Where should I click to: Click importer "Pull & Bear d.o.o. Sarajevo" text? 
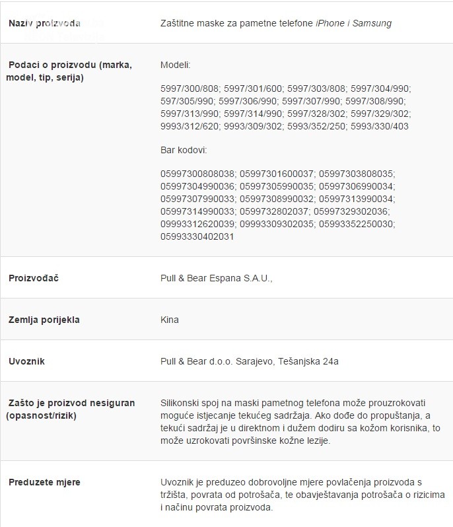point(218,361)
